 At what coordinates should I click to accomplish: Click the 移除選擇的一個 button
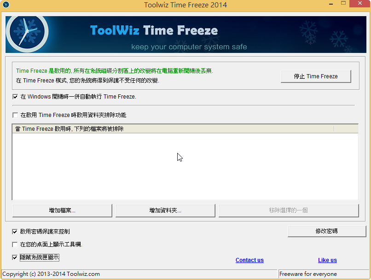289,210
